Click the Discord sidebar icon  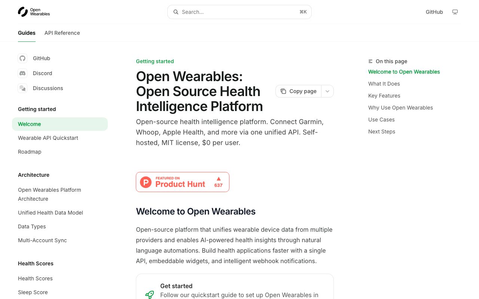point(22,73)
